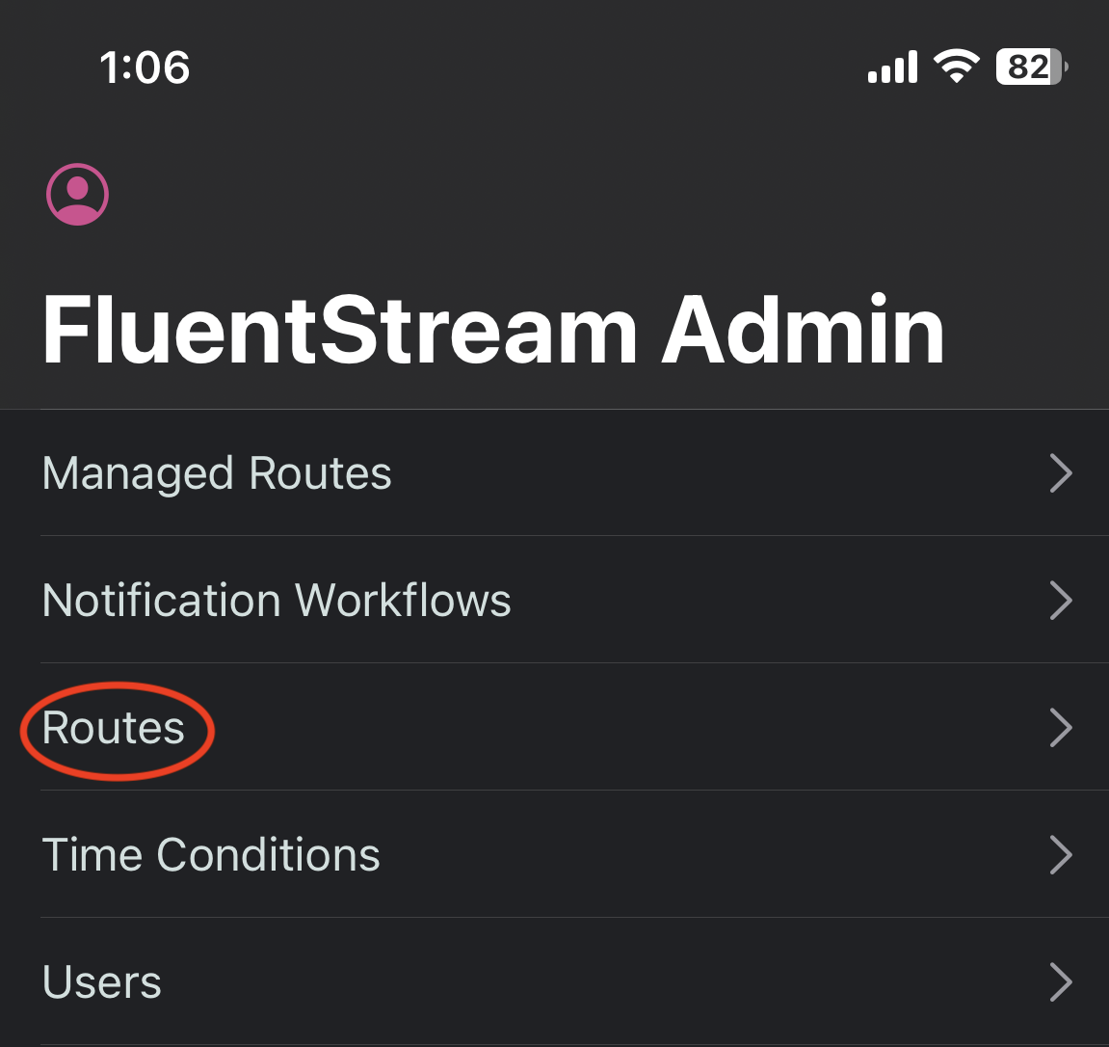Open Time Conditions

210,854
